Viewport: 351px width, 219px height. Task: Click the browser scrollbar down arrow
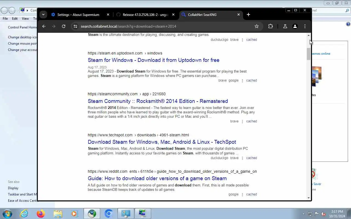click(308, 198)
